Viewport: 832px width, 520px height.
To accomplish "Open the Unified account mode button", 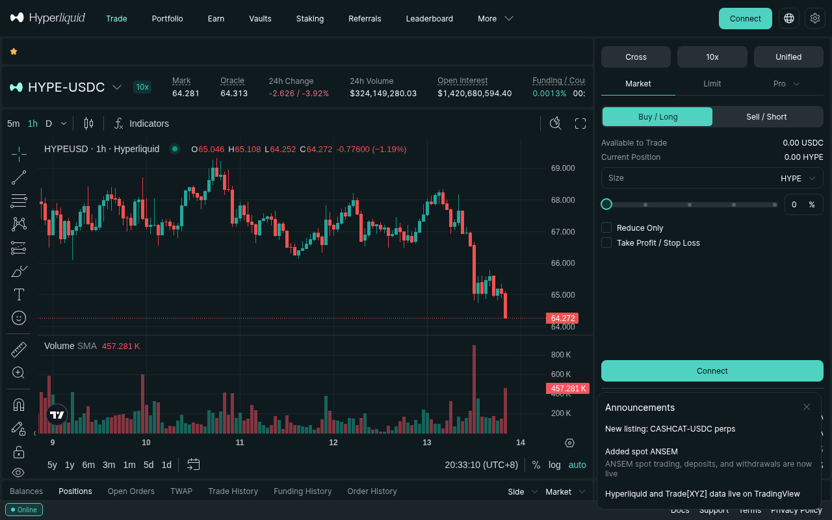I will [788, 57].
